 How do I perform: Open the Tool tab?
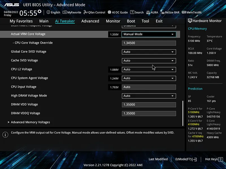pos(145,21)
